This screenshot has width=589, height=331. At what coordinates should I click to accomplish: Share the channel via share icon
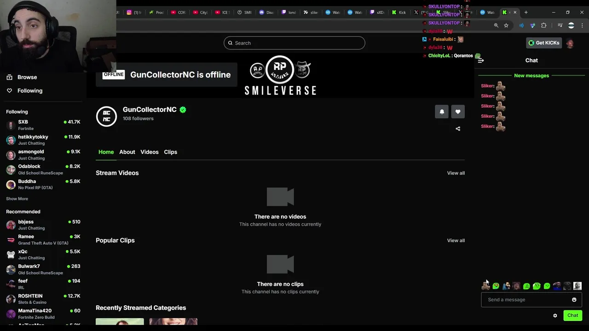click(x=458, y=129)
